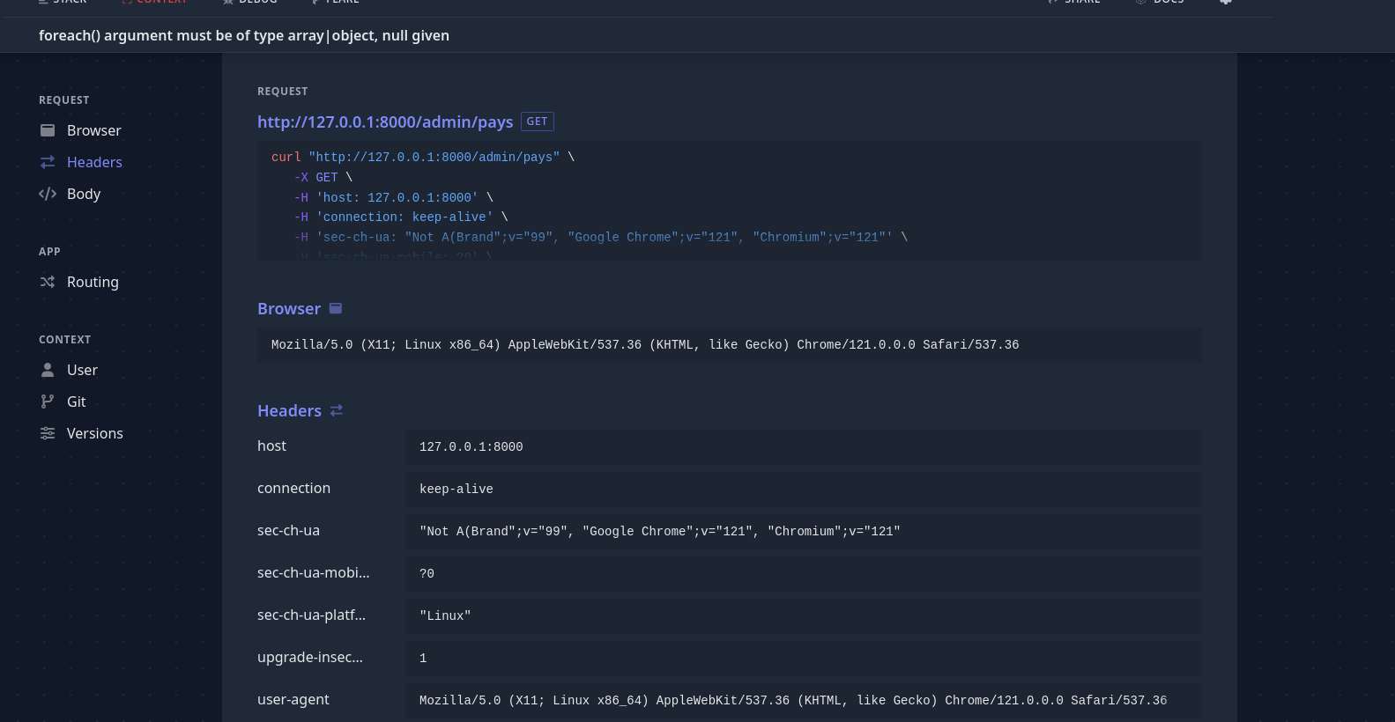Jump to the Routing section
This screenshot has width=1395, height=722.
(93, 282)
